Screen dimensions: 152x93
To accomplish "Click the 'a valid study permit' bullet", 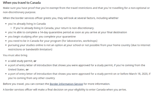I will tap(22, 61).
